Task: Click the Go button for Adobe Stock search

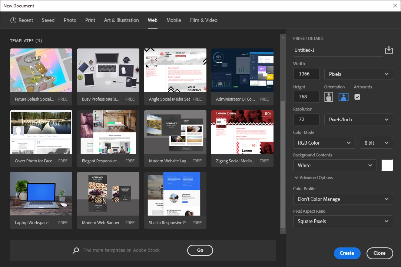Action: coord(200,250)
